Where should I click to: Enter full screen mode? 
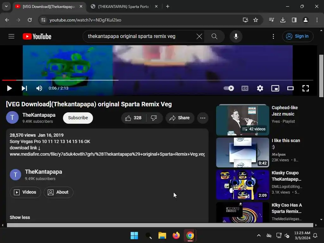click(x=306, y=89)
